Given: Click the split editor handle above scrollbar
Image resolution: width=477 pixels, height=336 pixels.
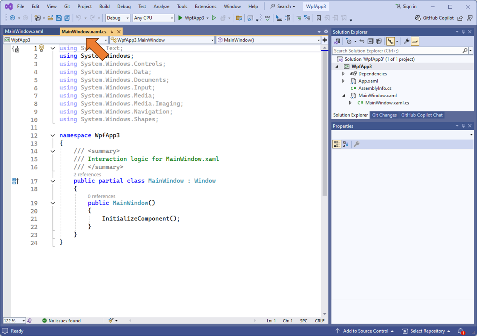Looking at the screenshot, I should click(325, 40).
